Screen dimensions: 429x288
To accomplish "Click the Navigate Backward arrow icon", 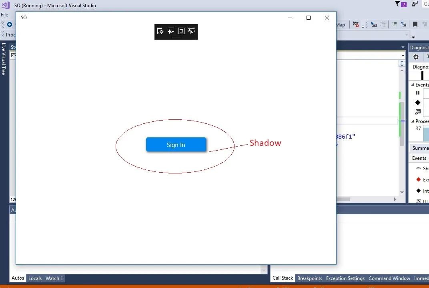I will click(x=10, y=24).
